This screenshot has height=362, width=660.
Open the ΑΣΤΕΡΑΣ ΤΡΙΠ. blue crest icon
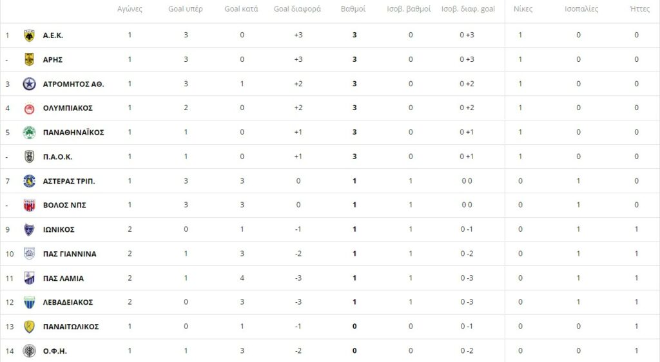point(29,181)
